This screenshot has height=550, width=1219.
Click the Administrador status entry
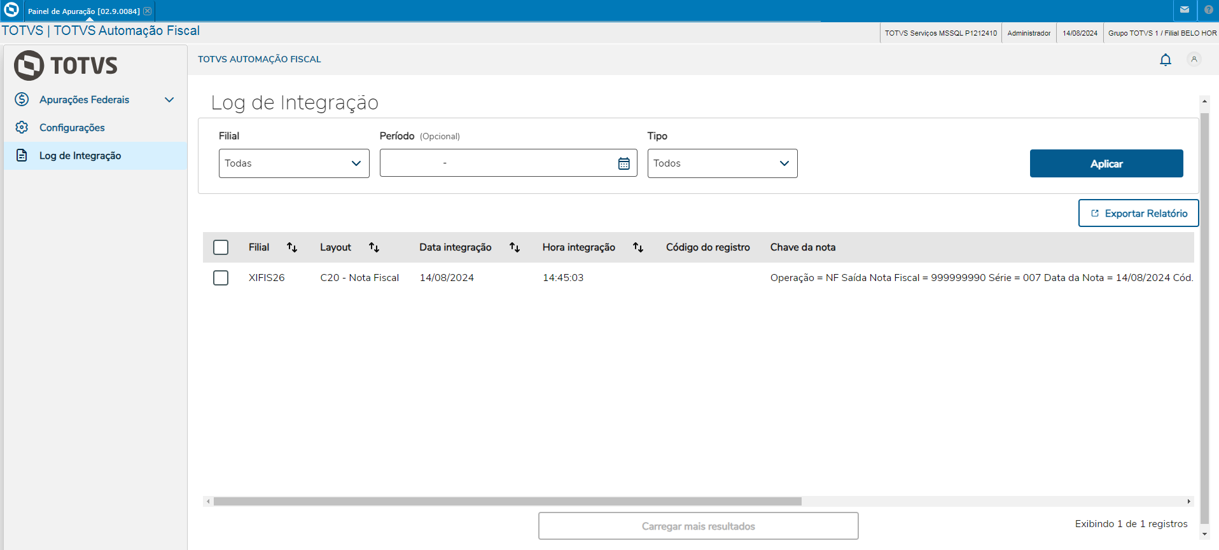coord(1029,33)
